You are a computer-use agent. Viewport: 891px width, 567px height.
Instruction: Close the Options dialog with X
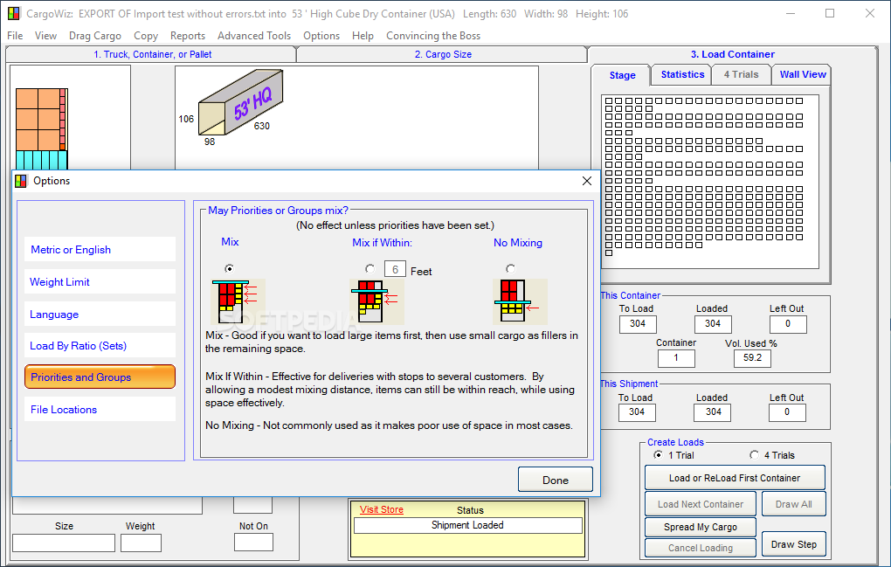point(587,181)
